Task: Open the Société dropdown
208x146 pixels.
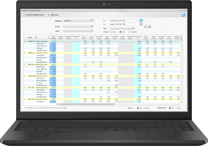Action: coord(92,26)
